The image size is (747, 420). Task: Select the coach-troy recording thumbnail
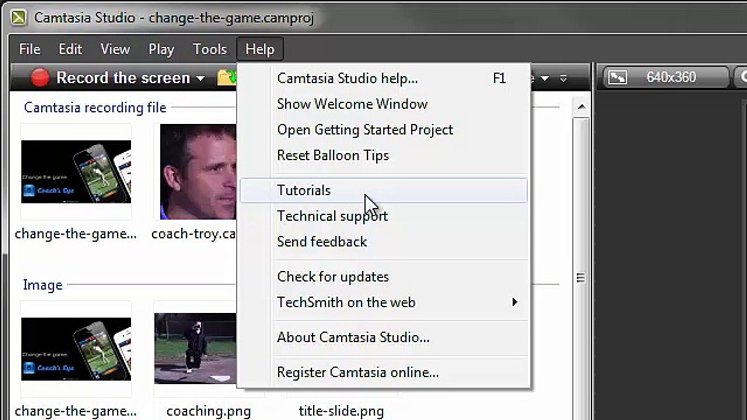pos(198,171)
